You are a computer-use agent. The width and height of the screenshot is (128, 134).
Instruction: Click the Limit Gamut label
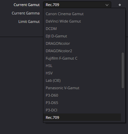click(x=29, y=22)
